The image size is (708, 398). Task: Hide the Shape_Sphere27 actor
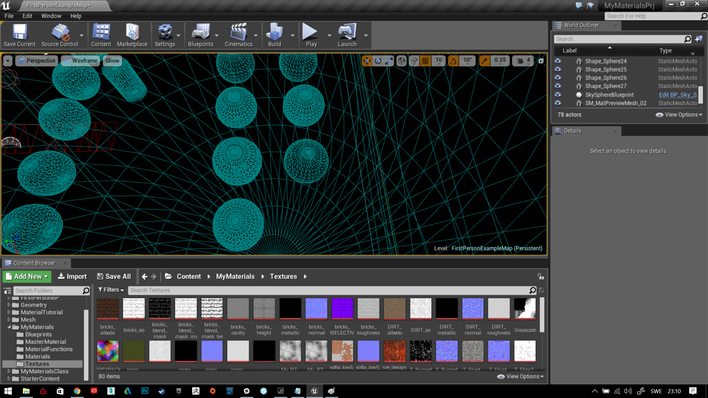(558, 86)
